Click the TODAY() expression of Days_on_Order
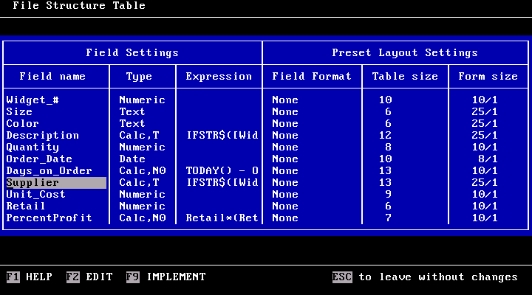 [x=222, y=170]
